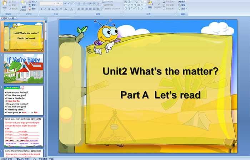Toggle Align Text Right
This screenshot has width=250, height=160.
pos(86,9)
